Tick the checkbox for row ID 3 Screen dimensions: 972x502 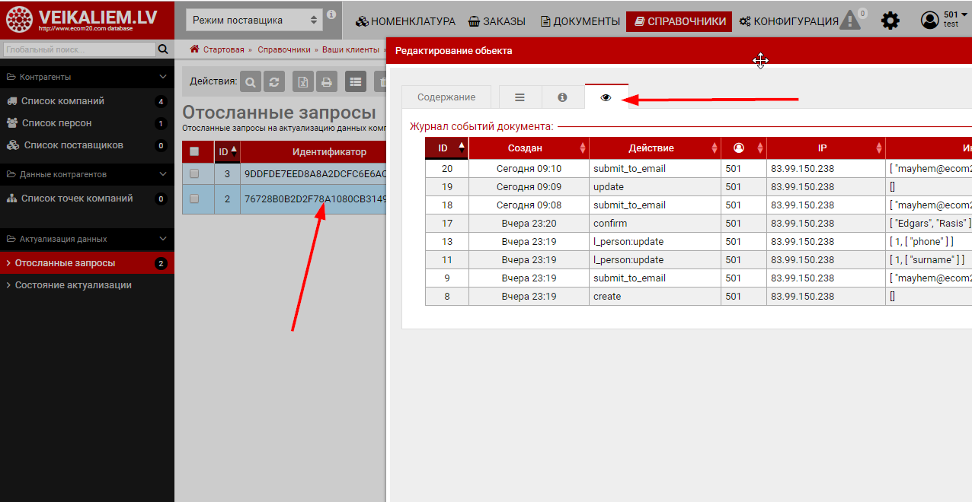click(194, 173)
